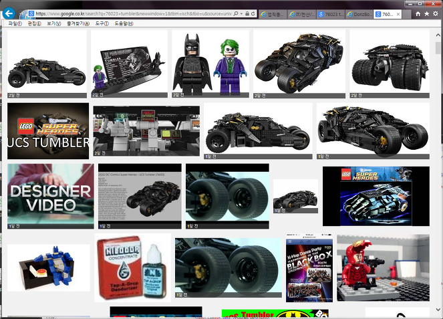443x319 pixels.
Task: Open the LEGO Super Heroes UCS TUMBLER image
Action: click(48, 131)
